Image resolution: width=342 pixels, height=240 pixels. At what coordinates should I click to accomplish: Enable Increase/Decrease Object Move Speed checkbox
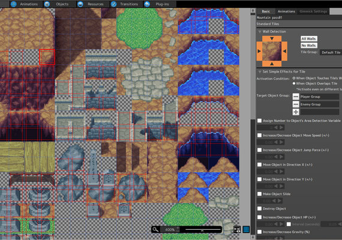click(259, 135)
